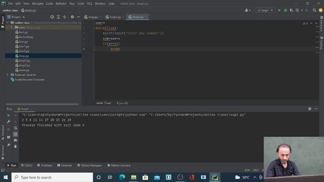Image resolution: width=324 pixels, height=182 pixels.
Task: Open Search Everywhere magnifier icon
Action: click(314, 10)
